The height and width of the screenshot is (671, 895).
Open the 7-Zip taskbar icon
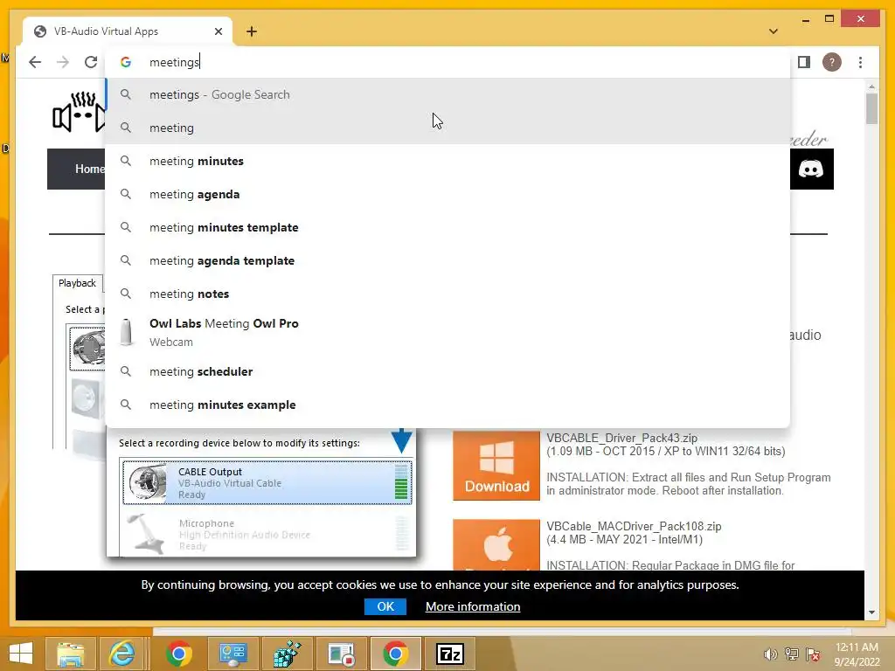pos(450,654)
